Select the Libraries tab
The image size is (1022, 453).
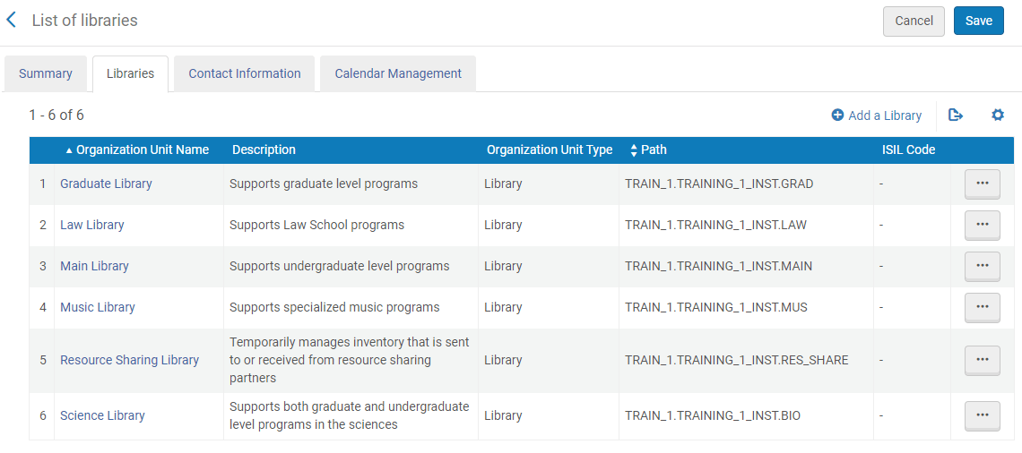click(x=130, y=73)
